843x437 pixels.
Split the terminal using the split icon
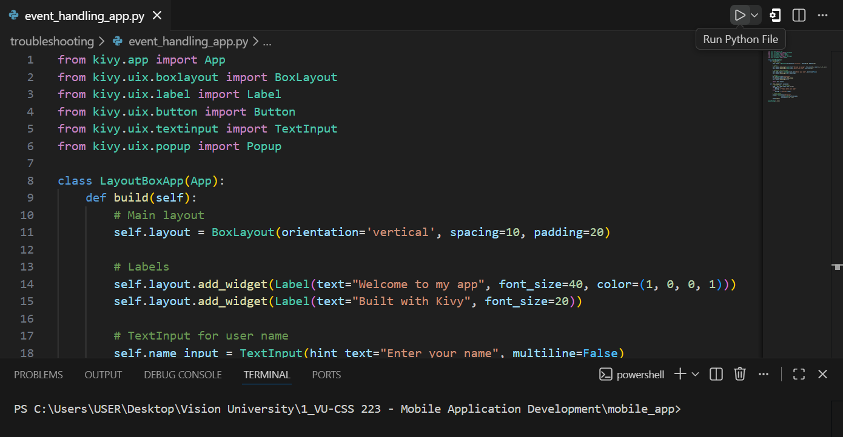click(716, 374)
